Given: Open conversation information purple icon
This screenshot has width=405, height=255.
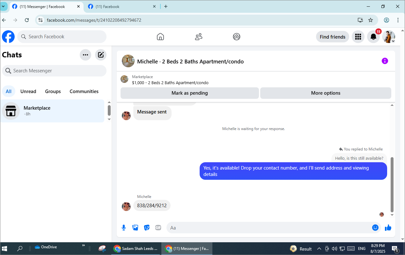Looking at the screenshot, I should point(385,61).
